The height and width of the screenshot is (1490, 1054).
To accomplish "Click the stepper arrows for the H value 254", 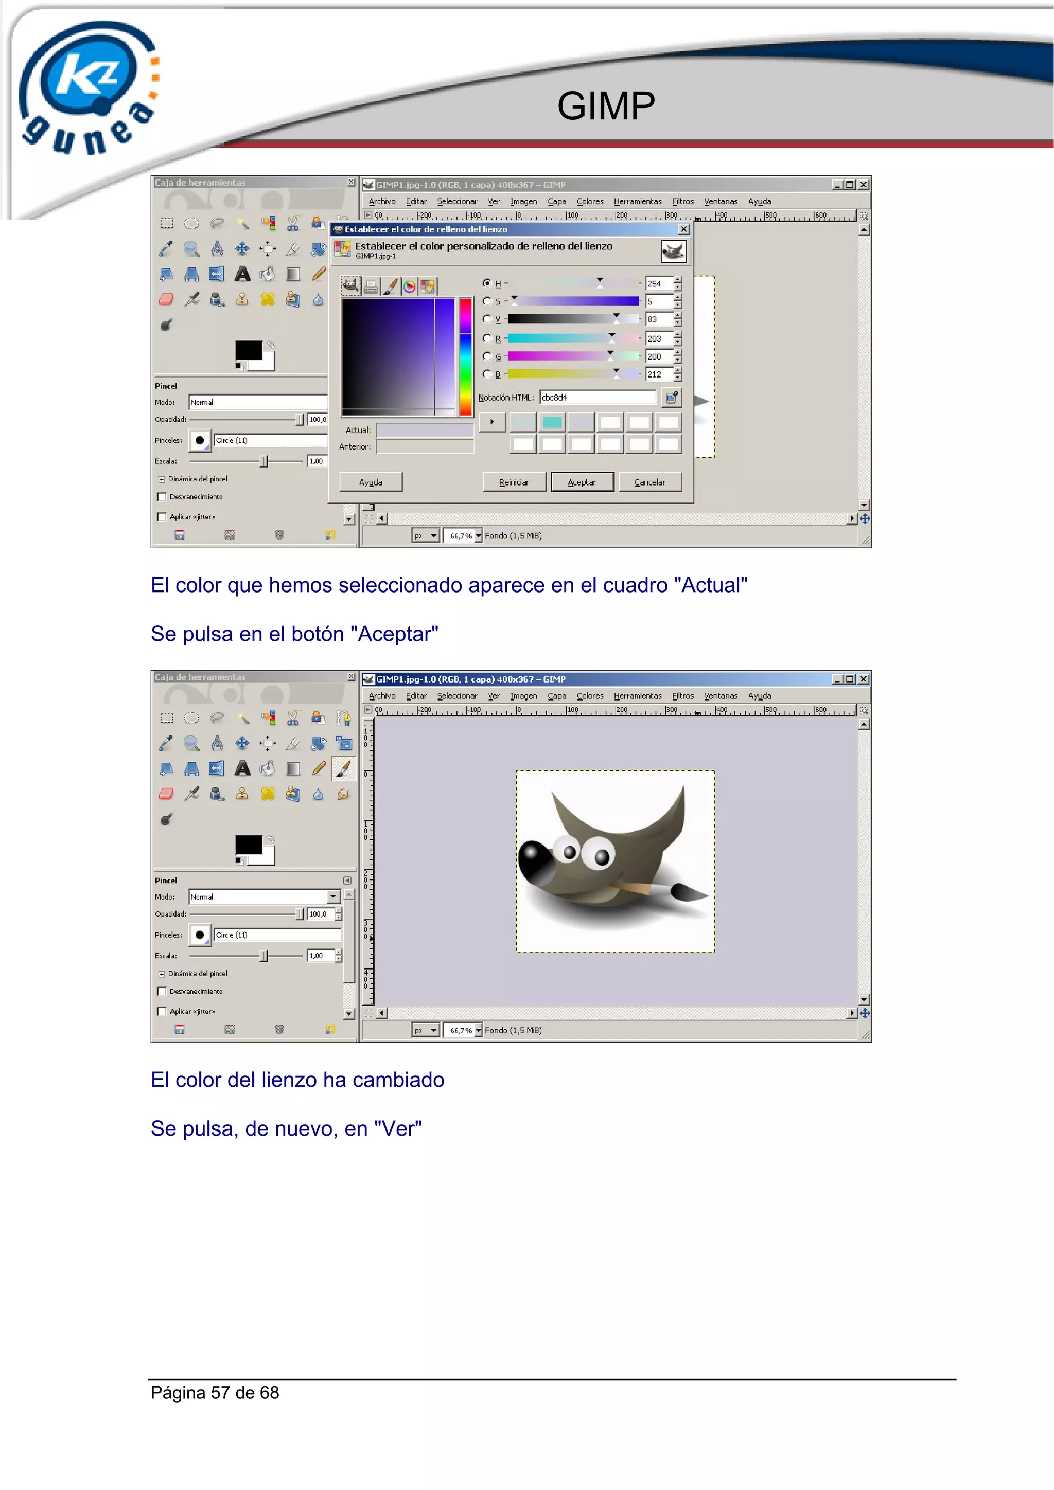I will [677, 283].
